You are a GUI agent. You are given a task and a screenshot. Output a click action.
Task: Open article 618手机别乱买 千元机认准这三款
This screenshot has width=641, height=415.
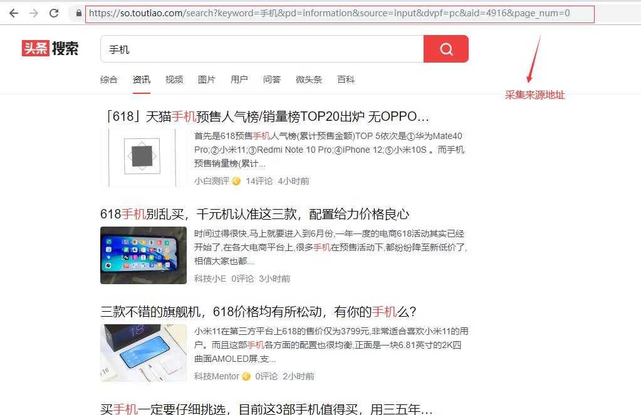click(x=254, y=214)
